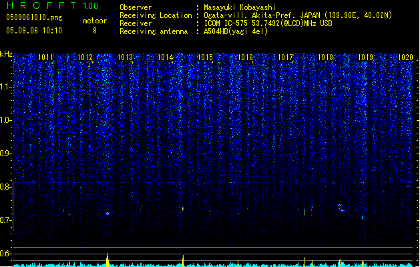Click the Receiving Location label
Viewport: 420px width, 267px height.
pos(156,15)
